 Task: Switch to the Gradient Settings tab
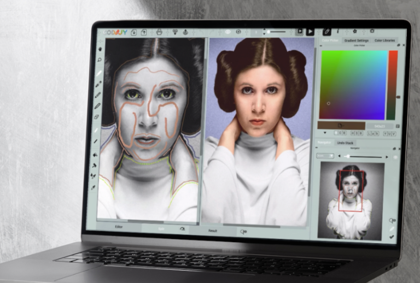(355, 40)
